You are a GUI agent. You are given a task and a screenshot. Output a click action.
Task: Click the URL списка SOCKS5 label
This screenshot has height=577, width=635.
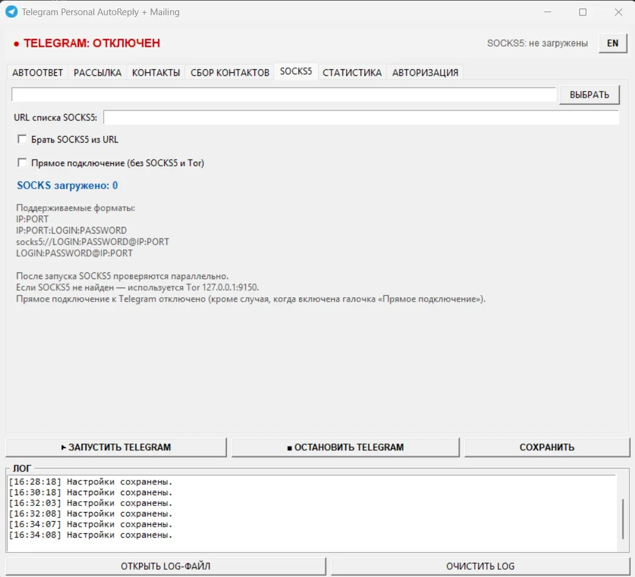click(55, 117)
